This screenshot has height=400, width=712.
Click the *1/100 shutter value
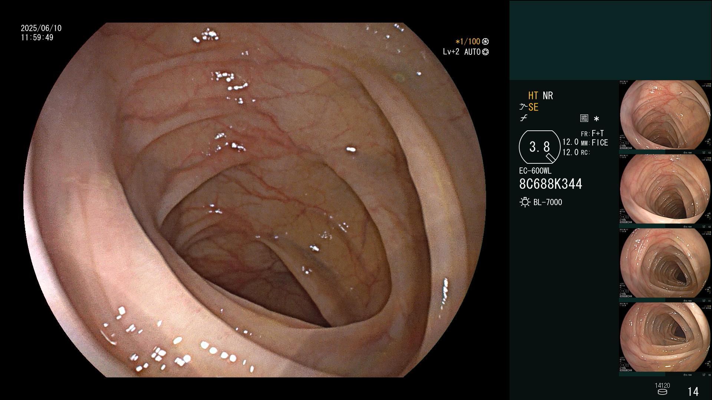(468, 41)
